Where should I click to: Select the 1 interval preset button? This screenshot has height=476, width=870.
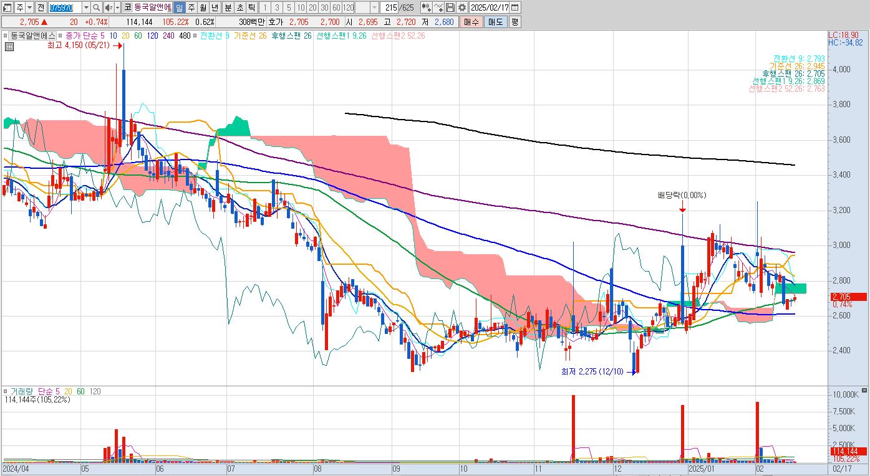pyautogui.click(x=264, y=7)
